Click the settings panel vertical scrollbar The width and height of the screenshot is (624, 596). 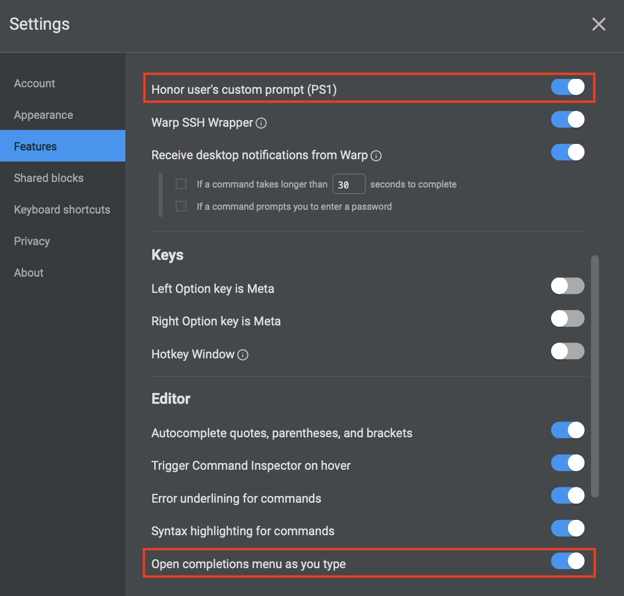(595, 376)
